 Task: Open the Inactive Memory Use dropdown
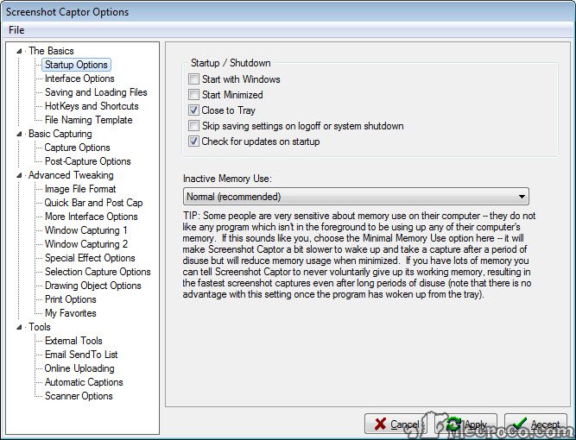pyautogui.click(x=356, y=197)
